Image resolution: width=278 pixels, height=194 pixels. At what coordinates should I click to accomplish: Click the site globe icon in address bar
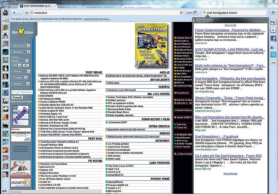coord(32,13)
